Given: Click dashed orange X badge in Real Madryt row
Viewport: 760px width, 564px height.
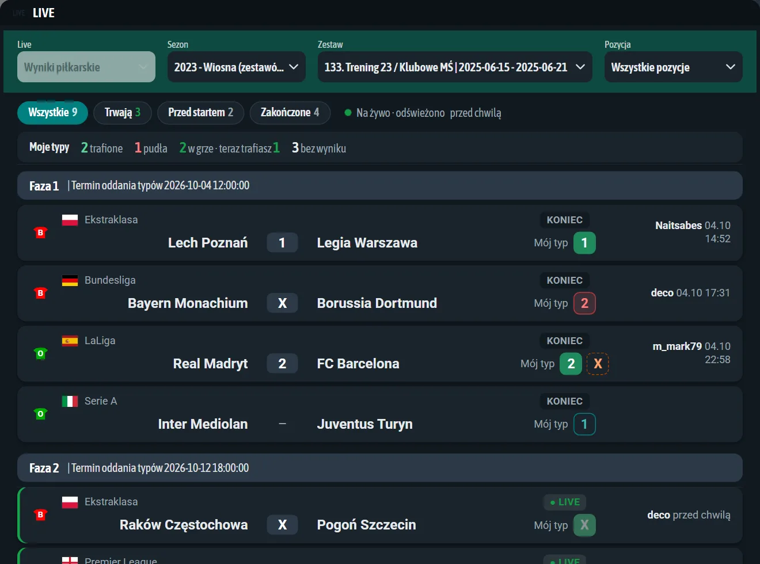Looking at the screenshot, I should [598, 364].
